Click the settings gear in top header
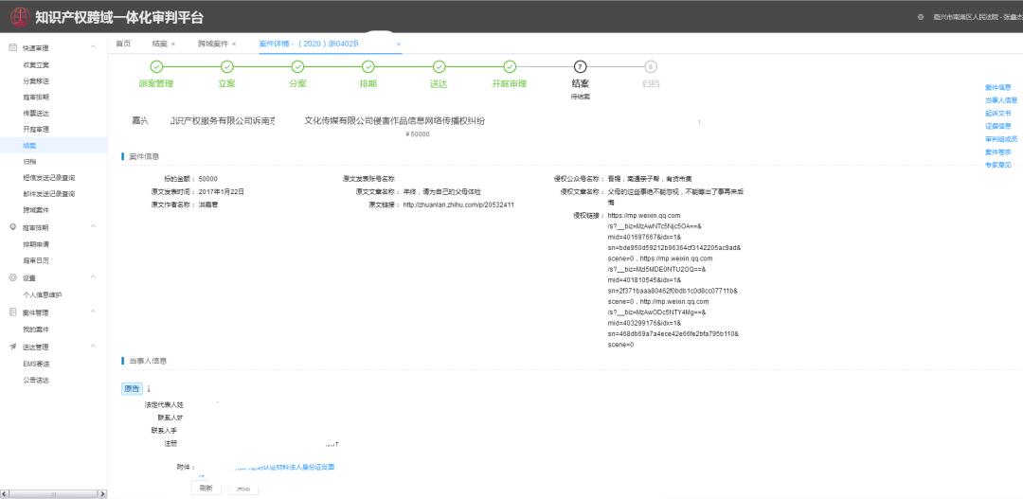1023x499 pixels. click(x=921, y=17)
